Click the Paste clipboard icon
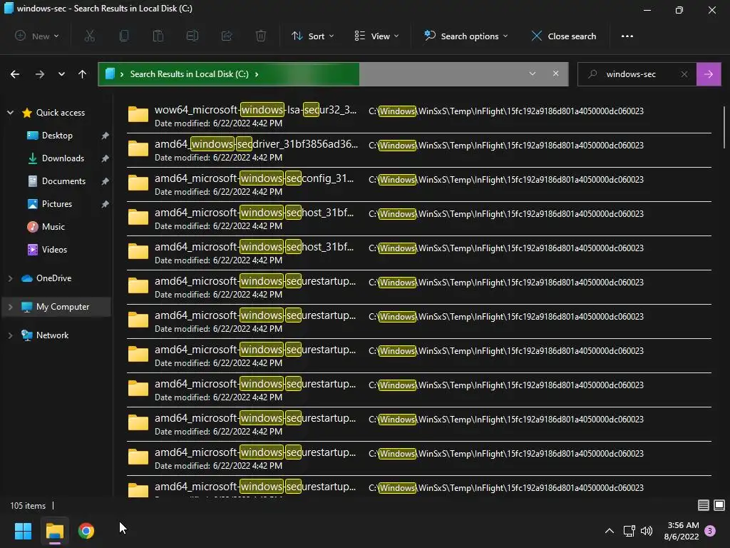 pyautogui.click(x=158, y=36)
